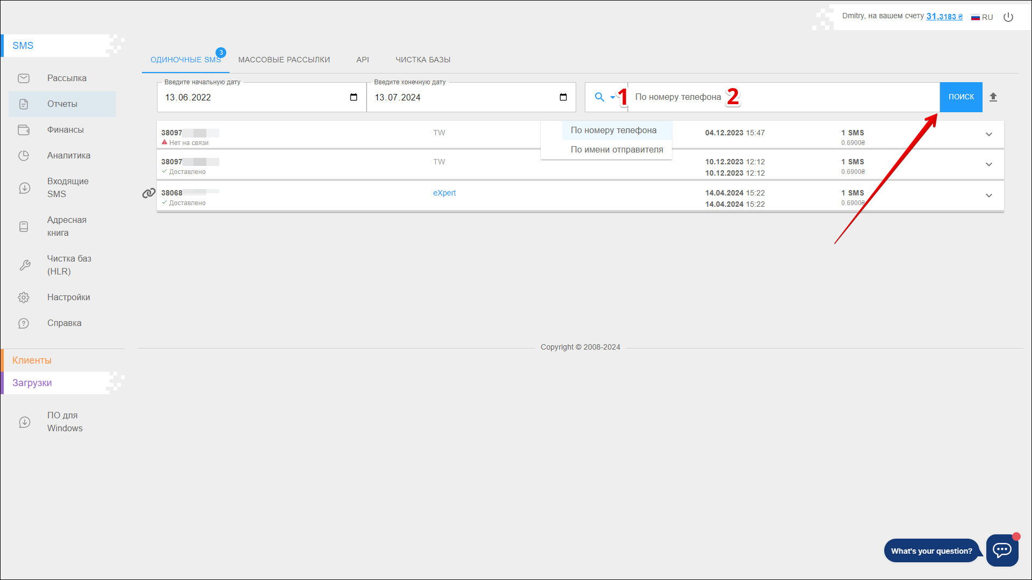Click the link chain icon beside eXpert row
The image size is (1032, 580).
149,193
